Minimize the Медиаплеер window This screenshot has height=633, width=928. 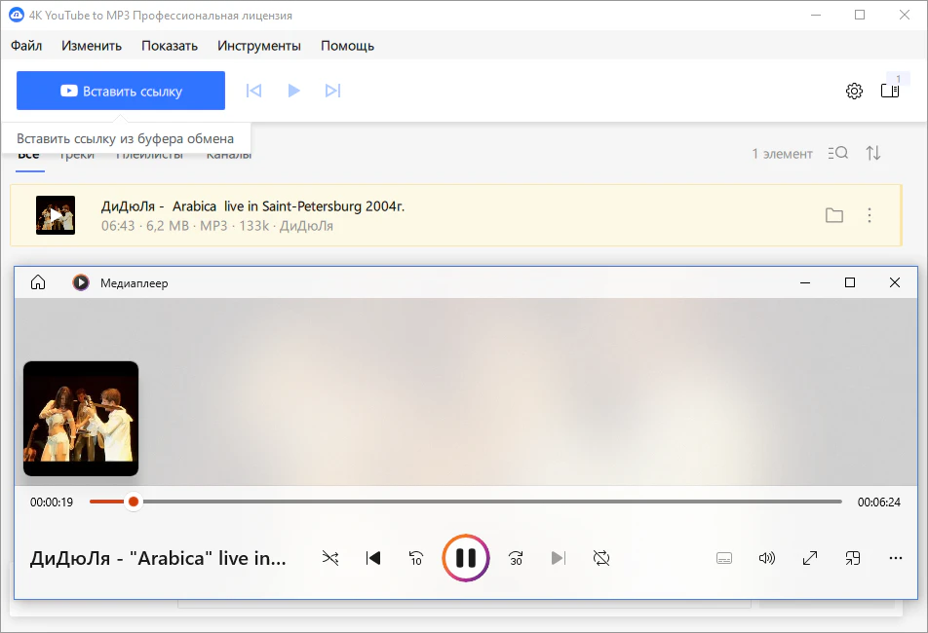coord(805,282)
